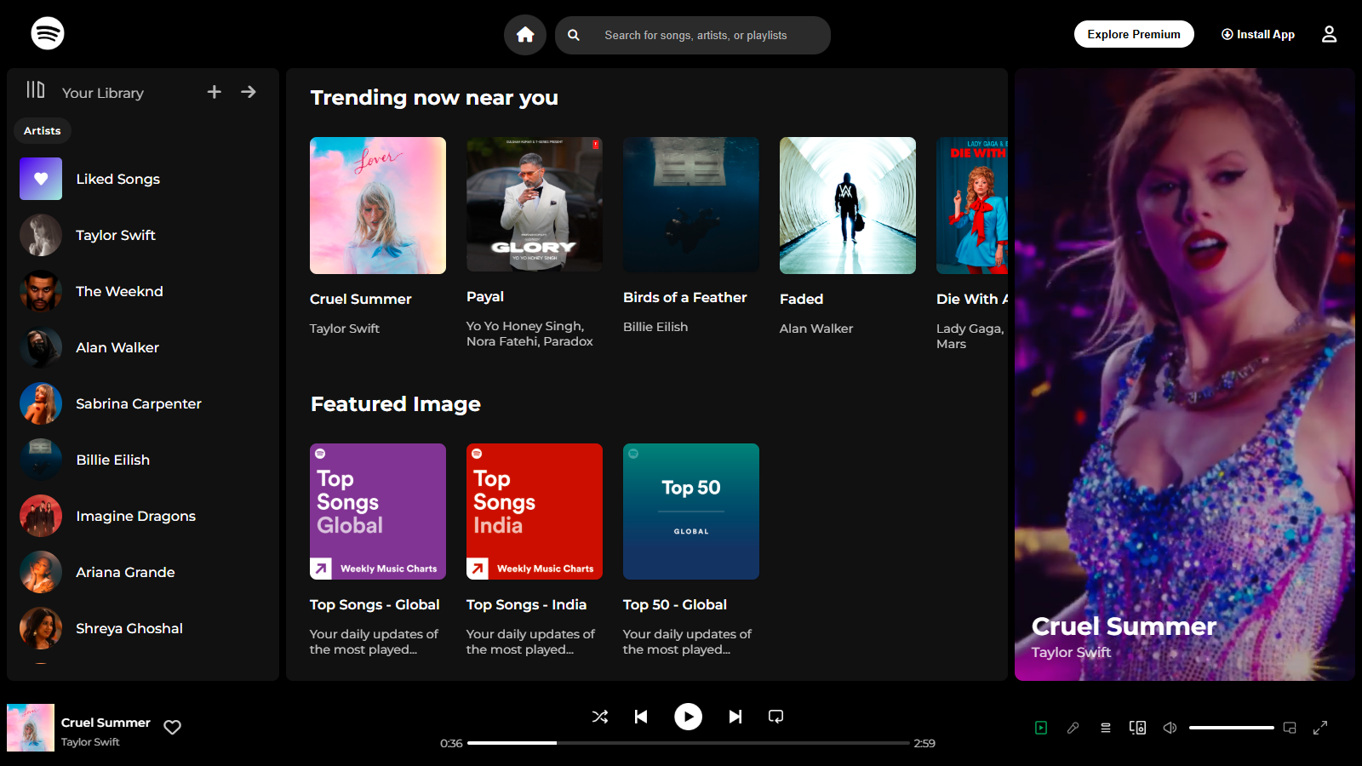Toggle the Now Playing view icon

point(1040,728)
